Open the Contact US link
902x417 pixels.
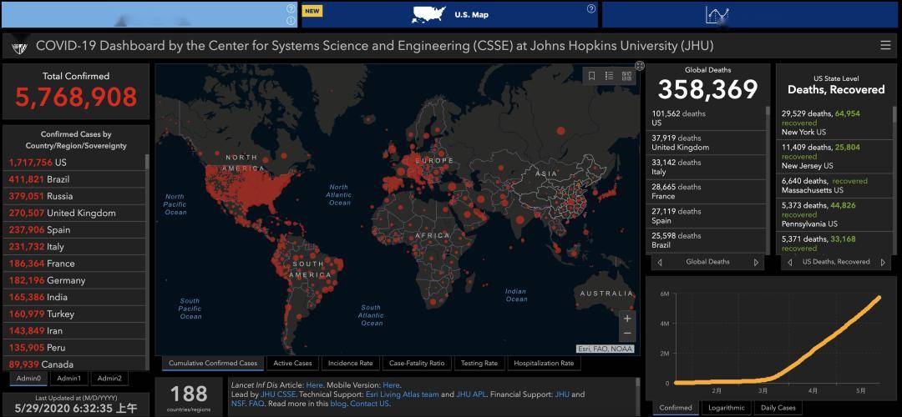(370, 404)
